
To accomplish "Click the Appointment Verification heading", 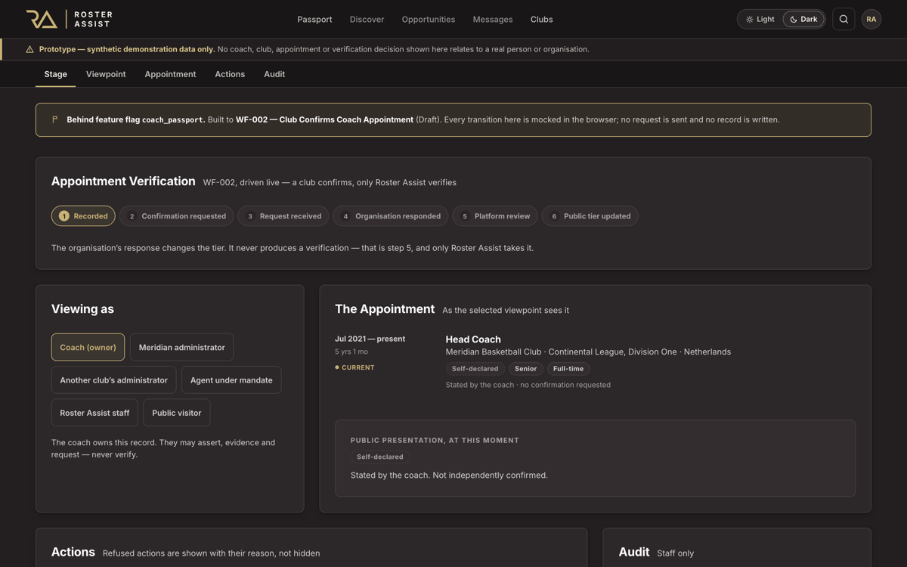I will coord(123,181).
